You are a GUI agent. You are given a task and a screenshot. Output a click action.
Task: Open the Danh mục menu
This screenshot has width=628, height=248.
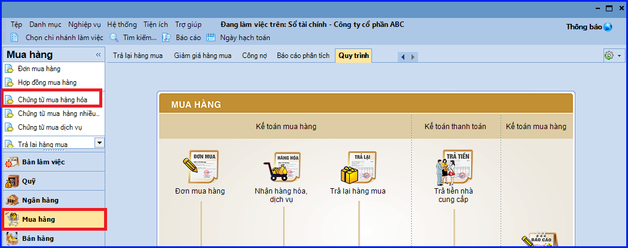(45, 25)
